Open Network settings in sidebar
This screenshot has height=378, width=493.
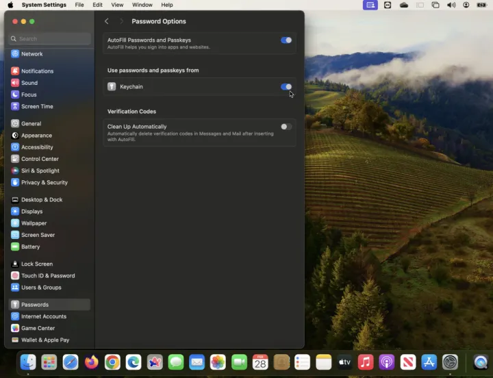point(31,54)
